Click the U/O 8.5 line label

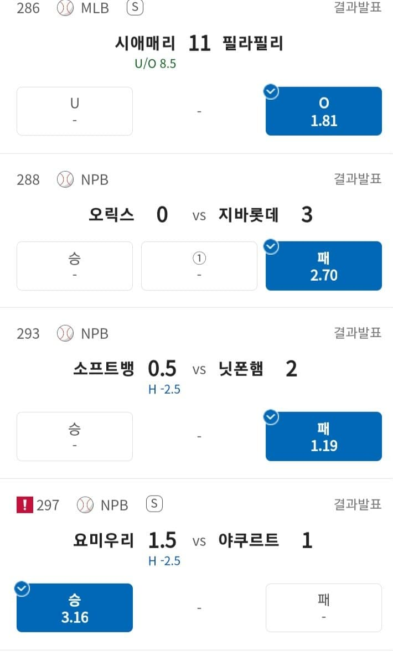pos(155,64)
